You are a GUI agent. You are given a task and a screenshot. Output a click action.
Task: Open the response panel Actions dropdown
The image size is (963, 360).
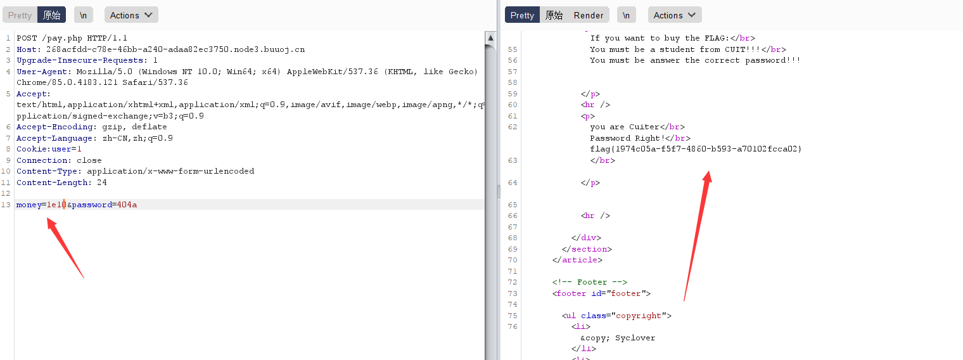pyautogui.click(x=675, y=15)
